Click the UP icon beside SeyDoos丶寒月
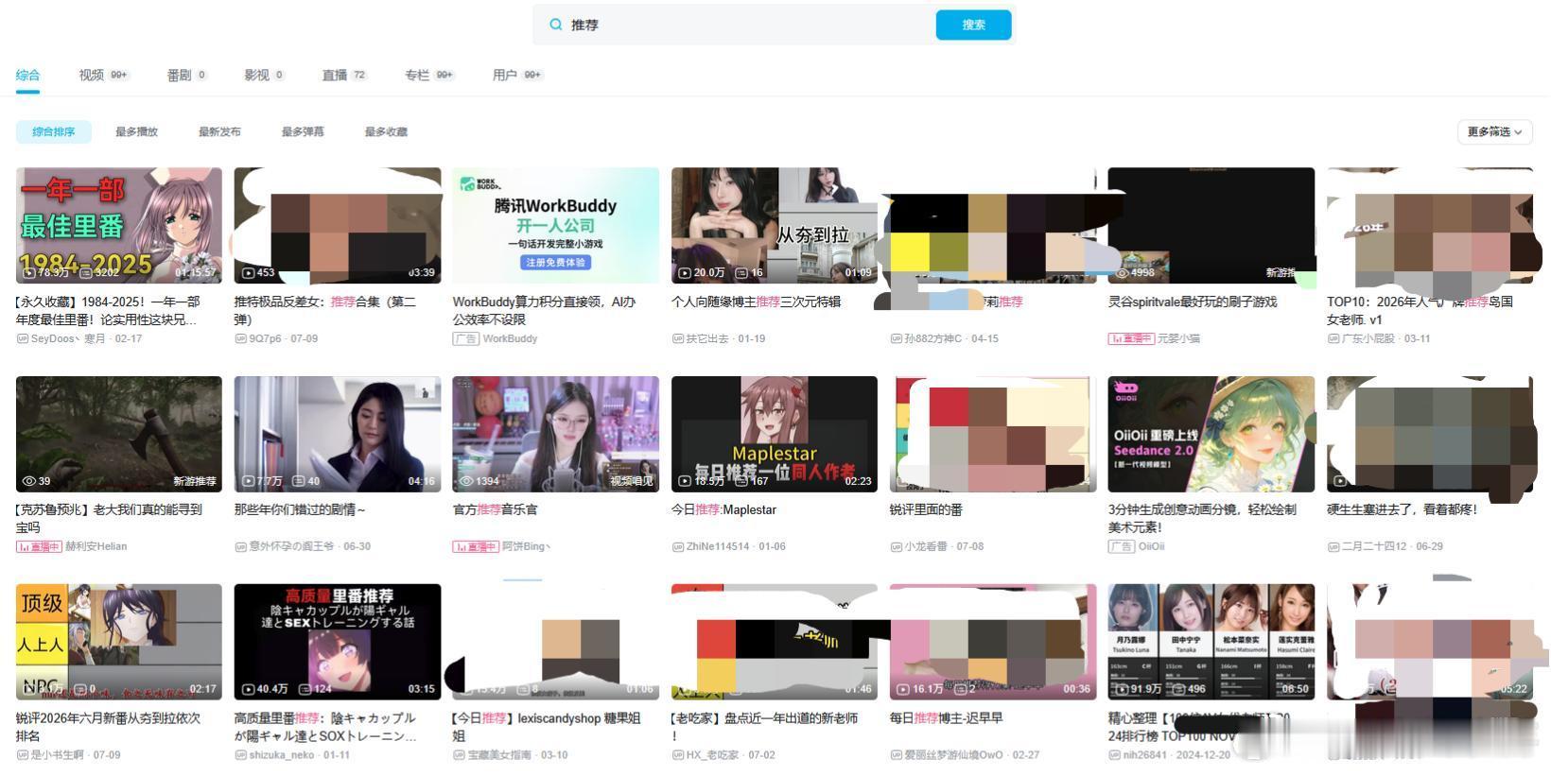 (23, 338)
